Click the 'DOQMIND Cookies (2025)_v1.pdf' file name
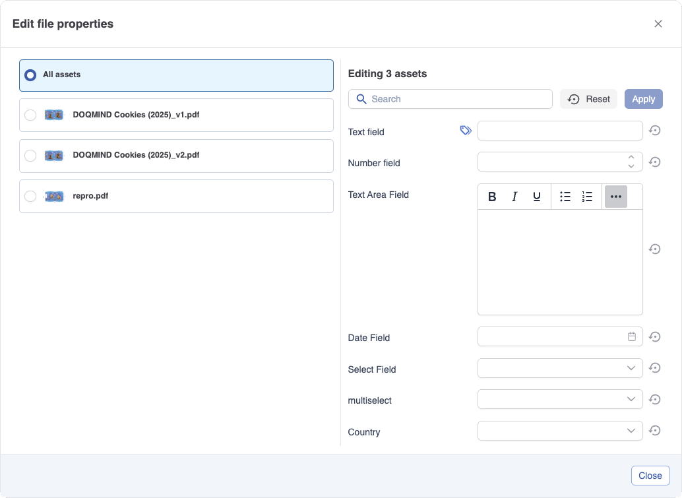The width and height of the screenshot is (682, 498). (x=136, y=115)
